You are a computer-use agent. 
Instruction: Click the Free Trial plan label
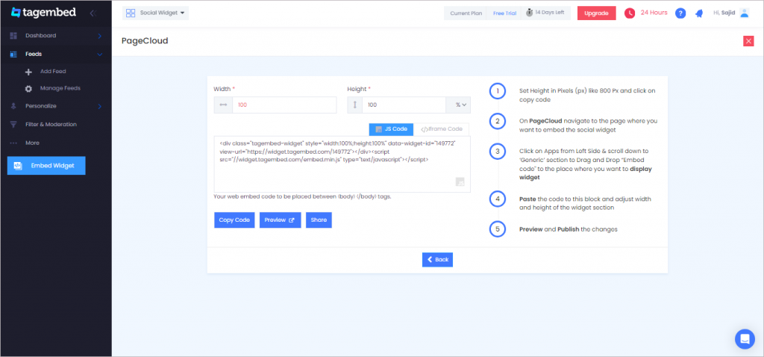click(x=504, y=13)
